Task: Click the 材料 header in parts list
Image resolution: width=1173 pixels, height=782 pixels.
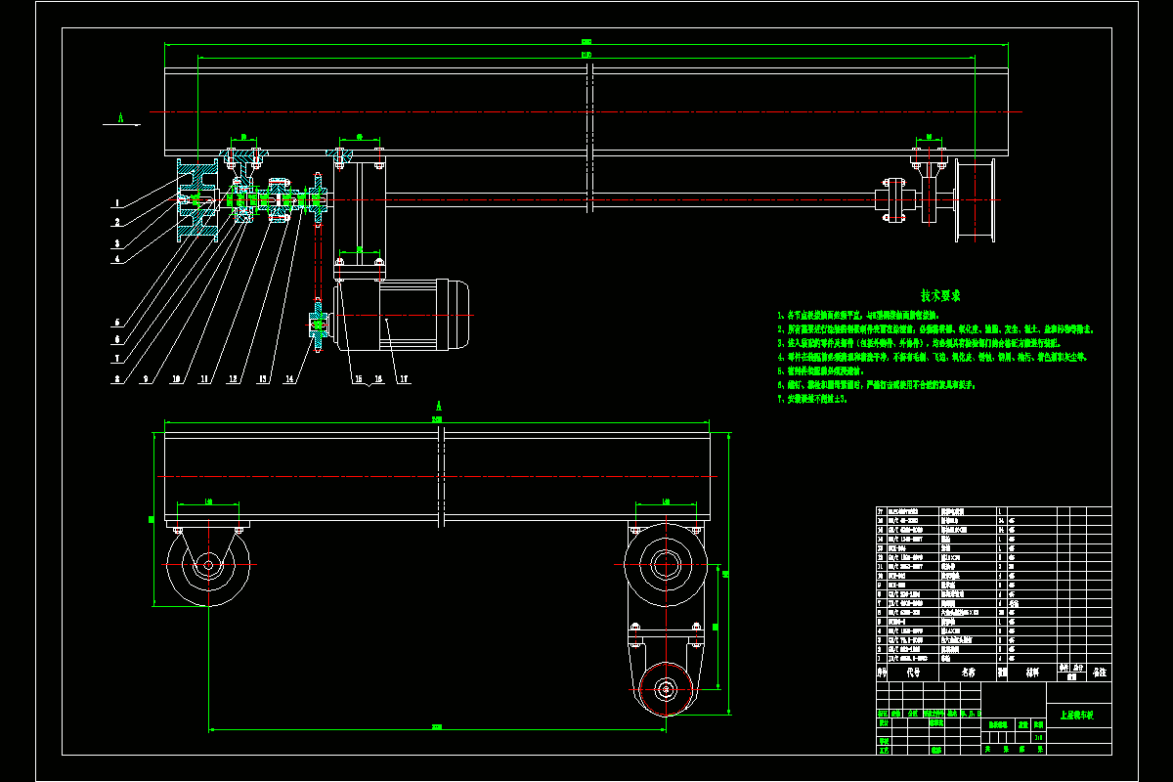Action: 1031,673
